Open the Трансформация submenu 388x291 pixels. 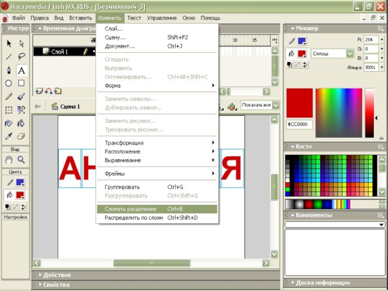157,143
